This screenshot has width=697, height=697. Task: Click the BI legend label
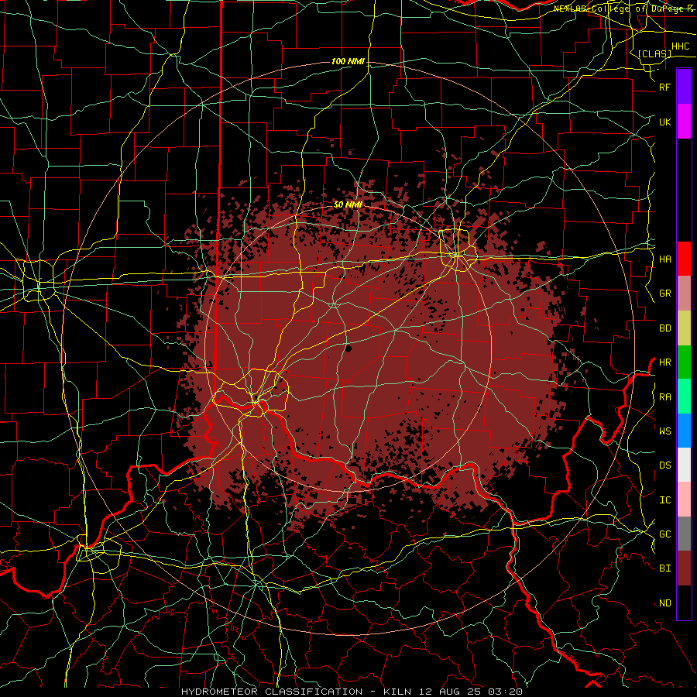click(x=664, y=568)
